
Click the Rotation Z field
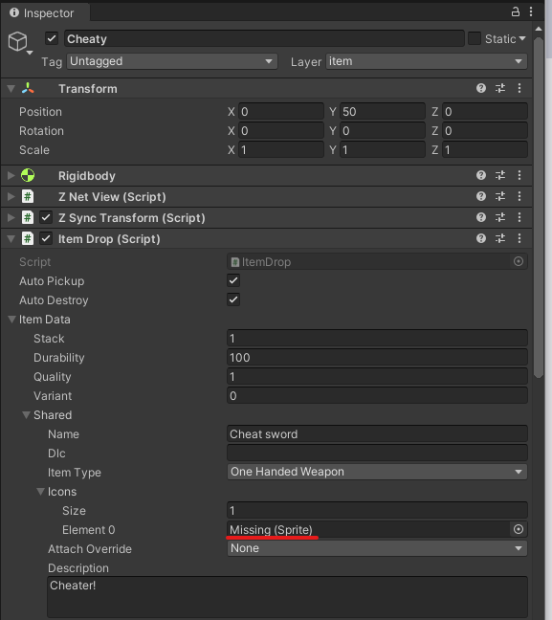coord(484,130)
